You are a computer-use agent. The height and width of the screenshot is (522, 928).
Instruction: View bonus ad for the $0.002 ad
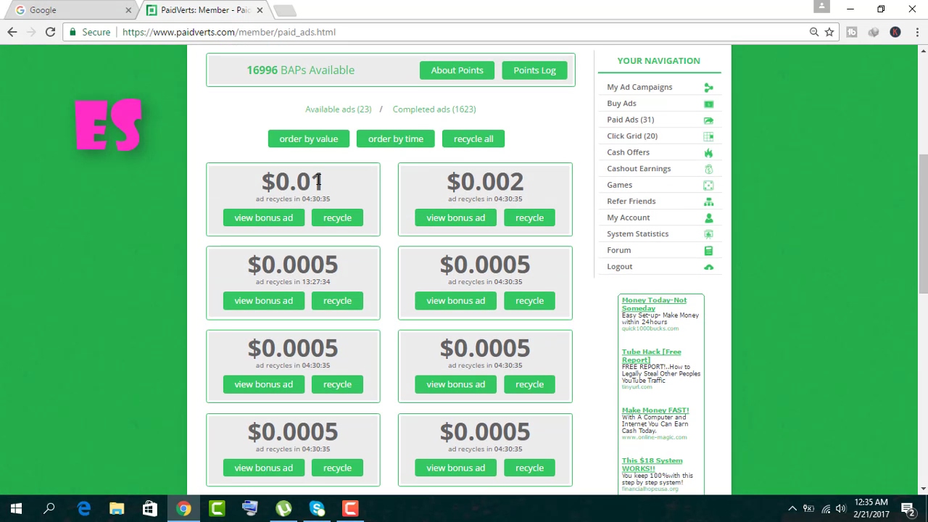456,217
